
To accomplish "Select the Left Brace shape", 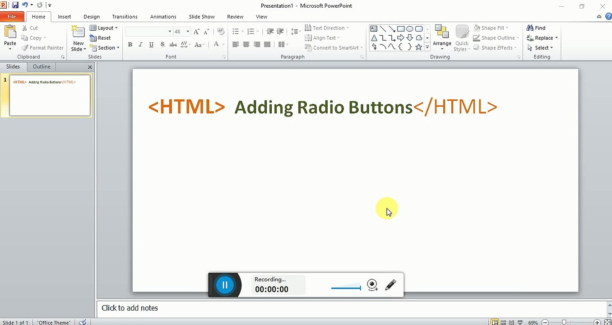I will coord(401,47).
